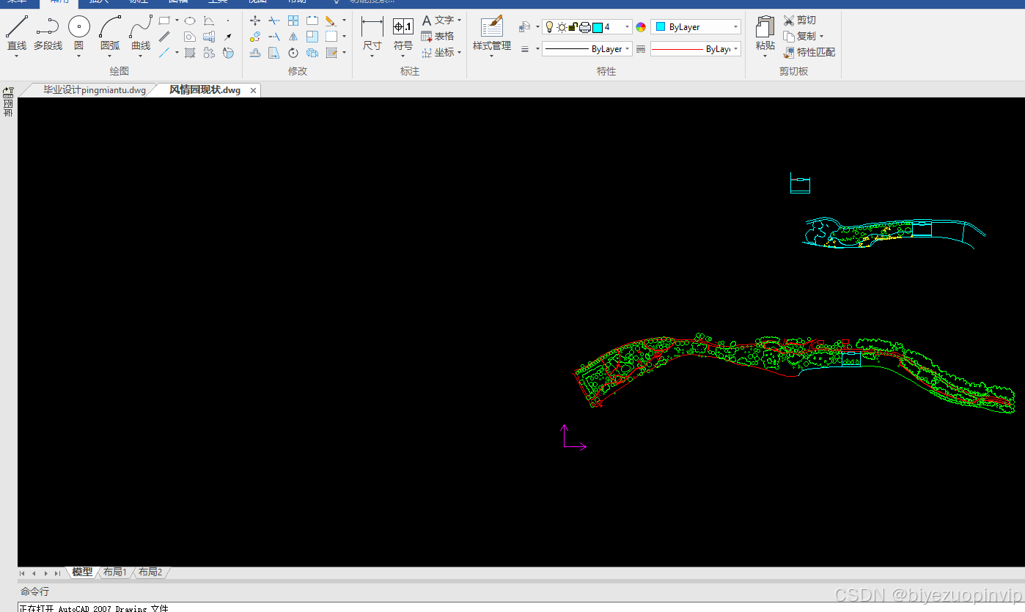Switch to the 布局1 layout tab

[115, 572]
